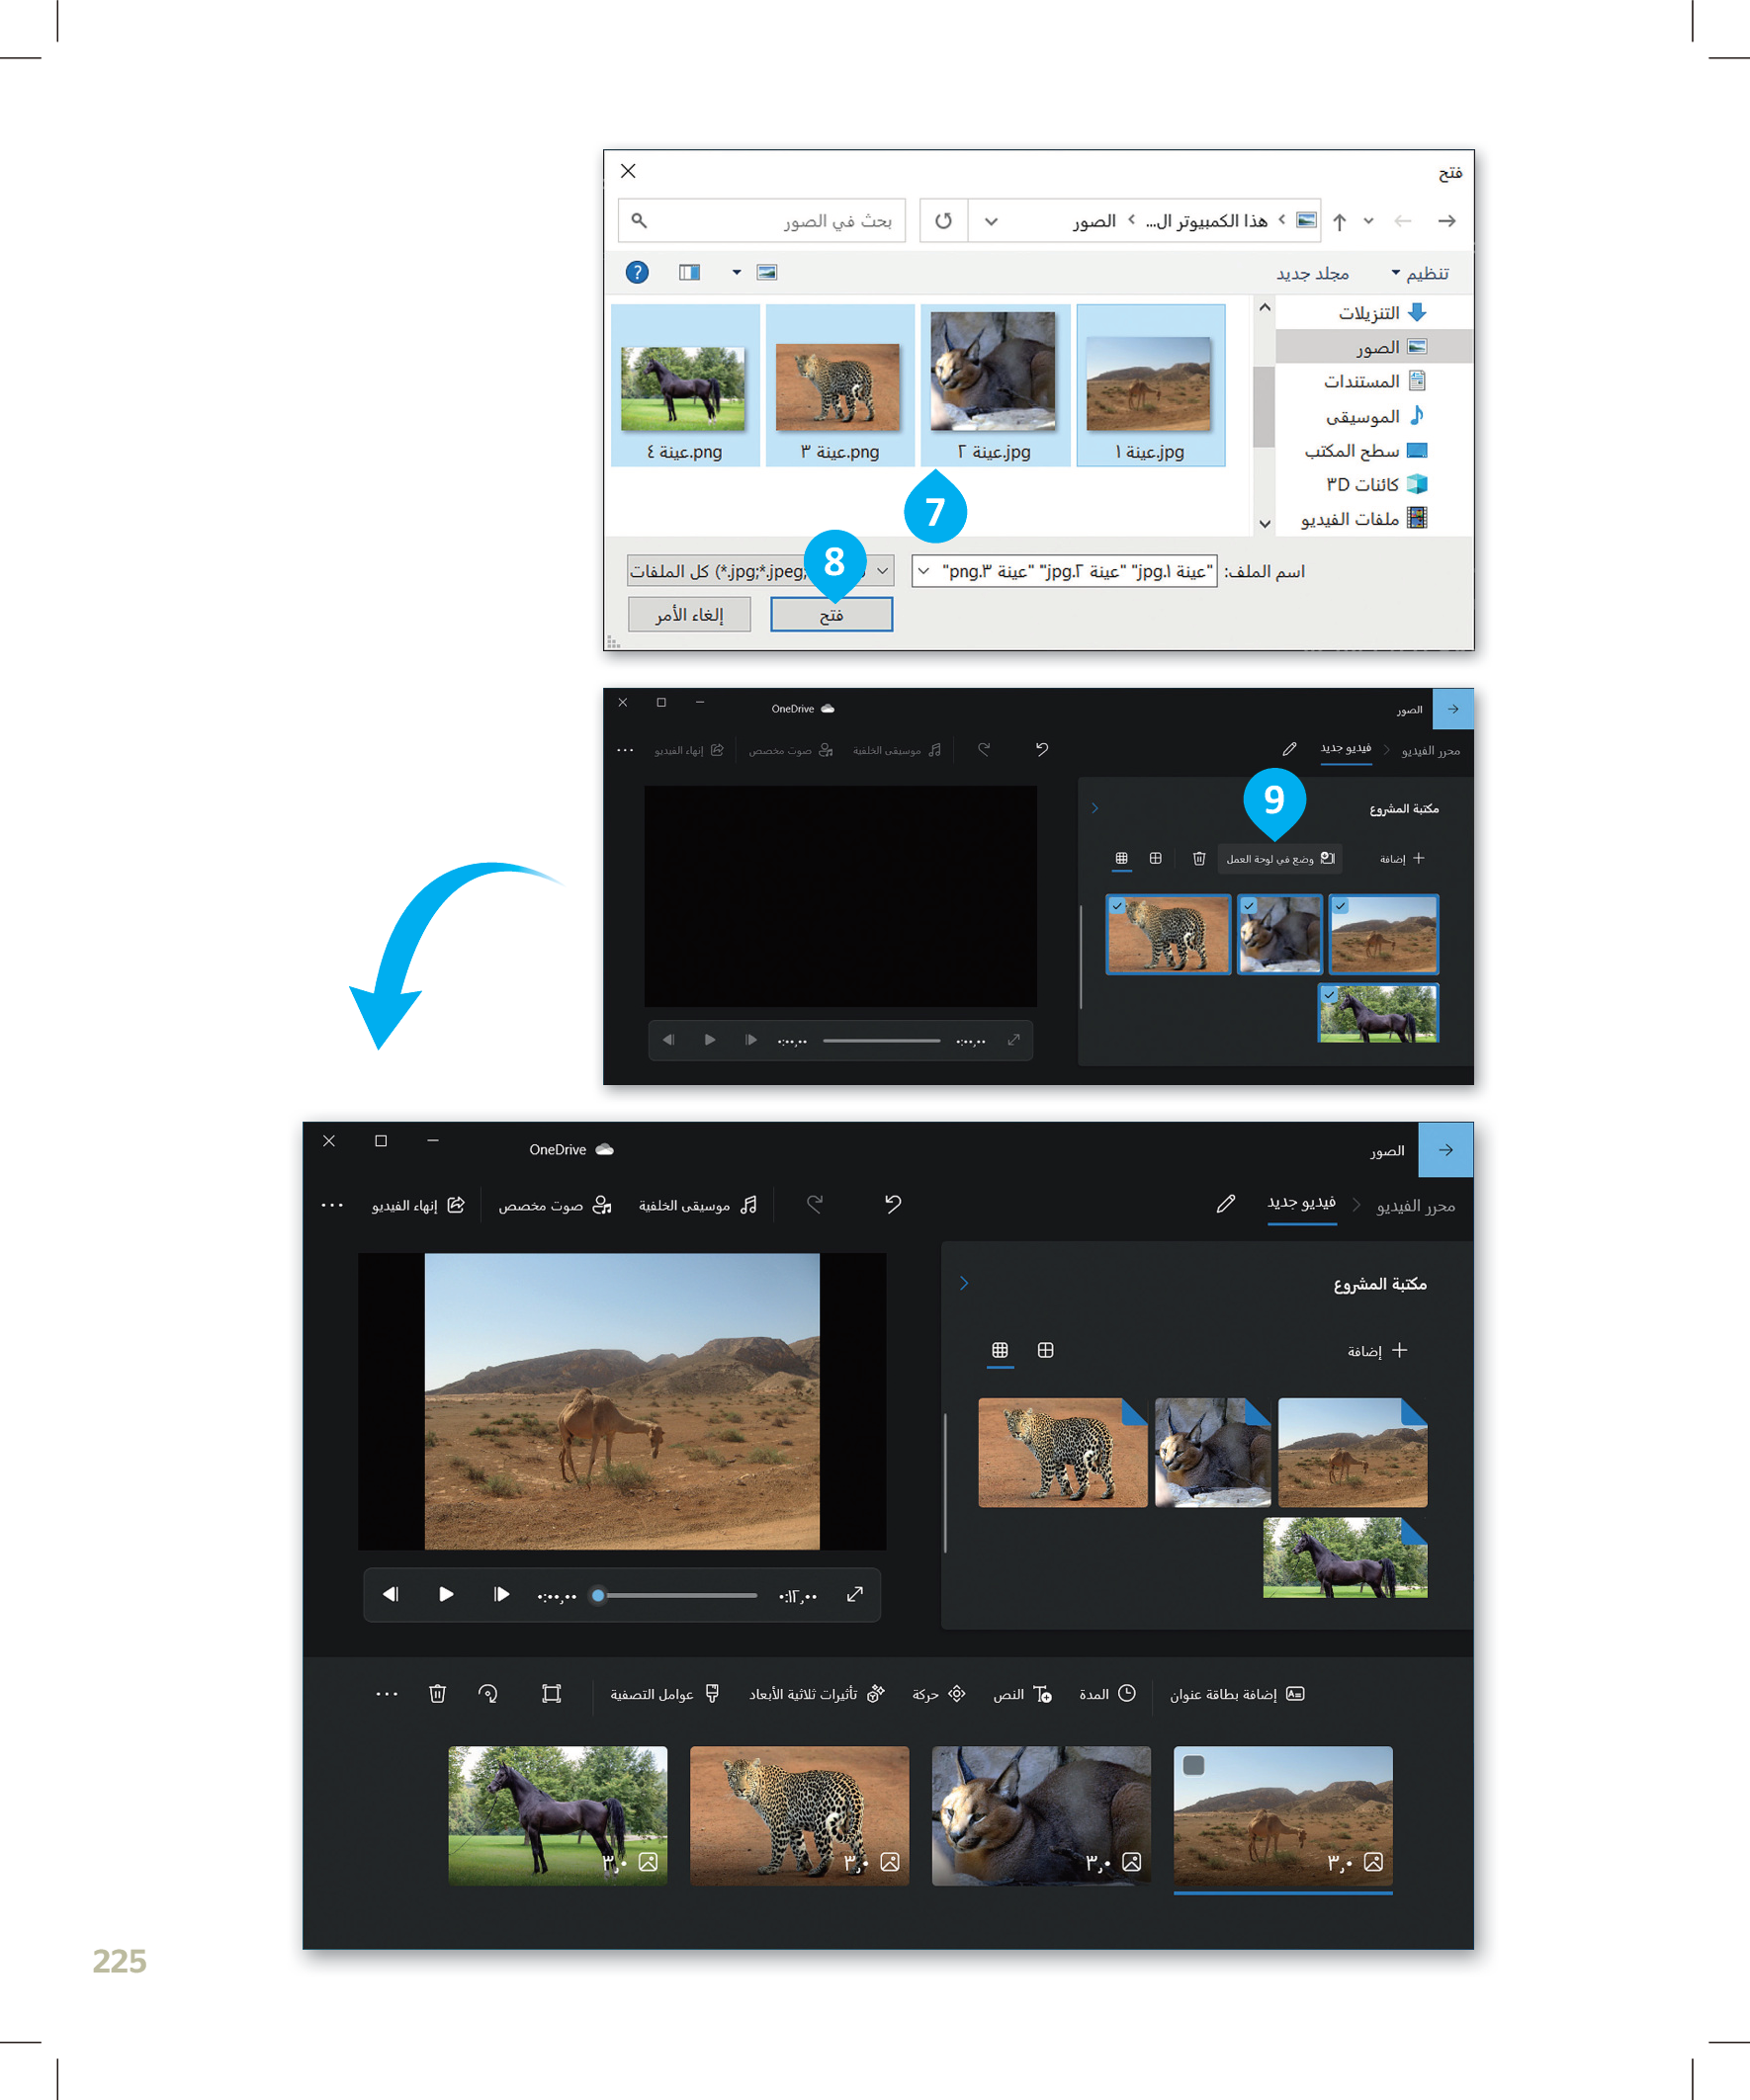Click the play button in bottom video preview
Screen dimensions: 1750x2100
click(x=446, y=1594)
